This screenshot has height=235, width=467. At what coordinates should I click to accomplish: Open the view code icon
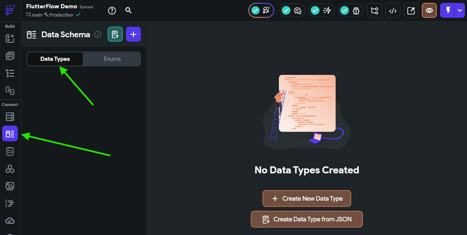coord(393,10)
